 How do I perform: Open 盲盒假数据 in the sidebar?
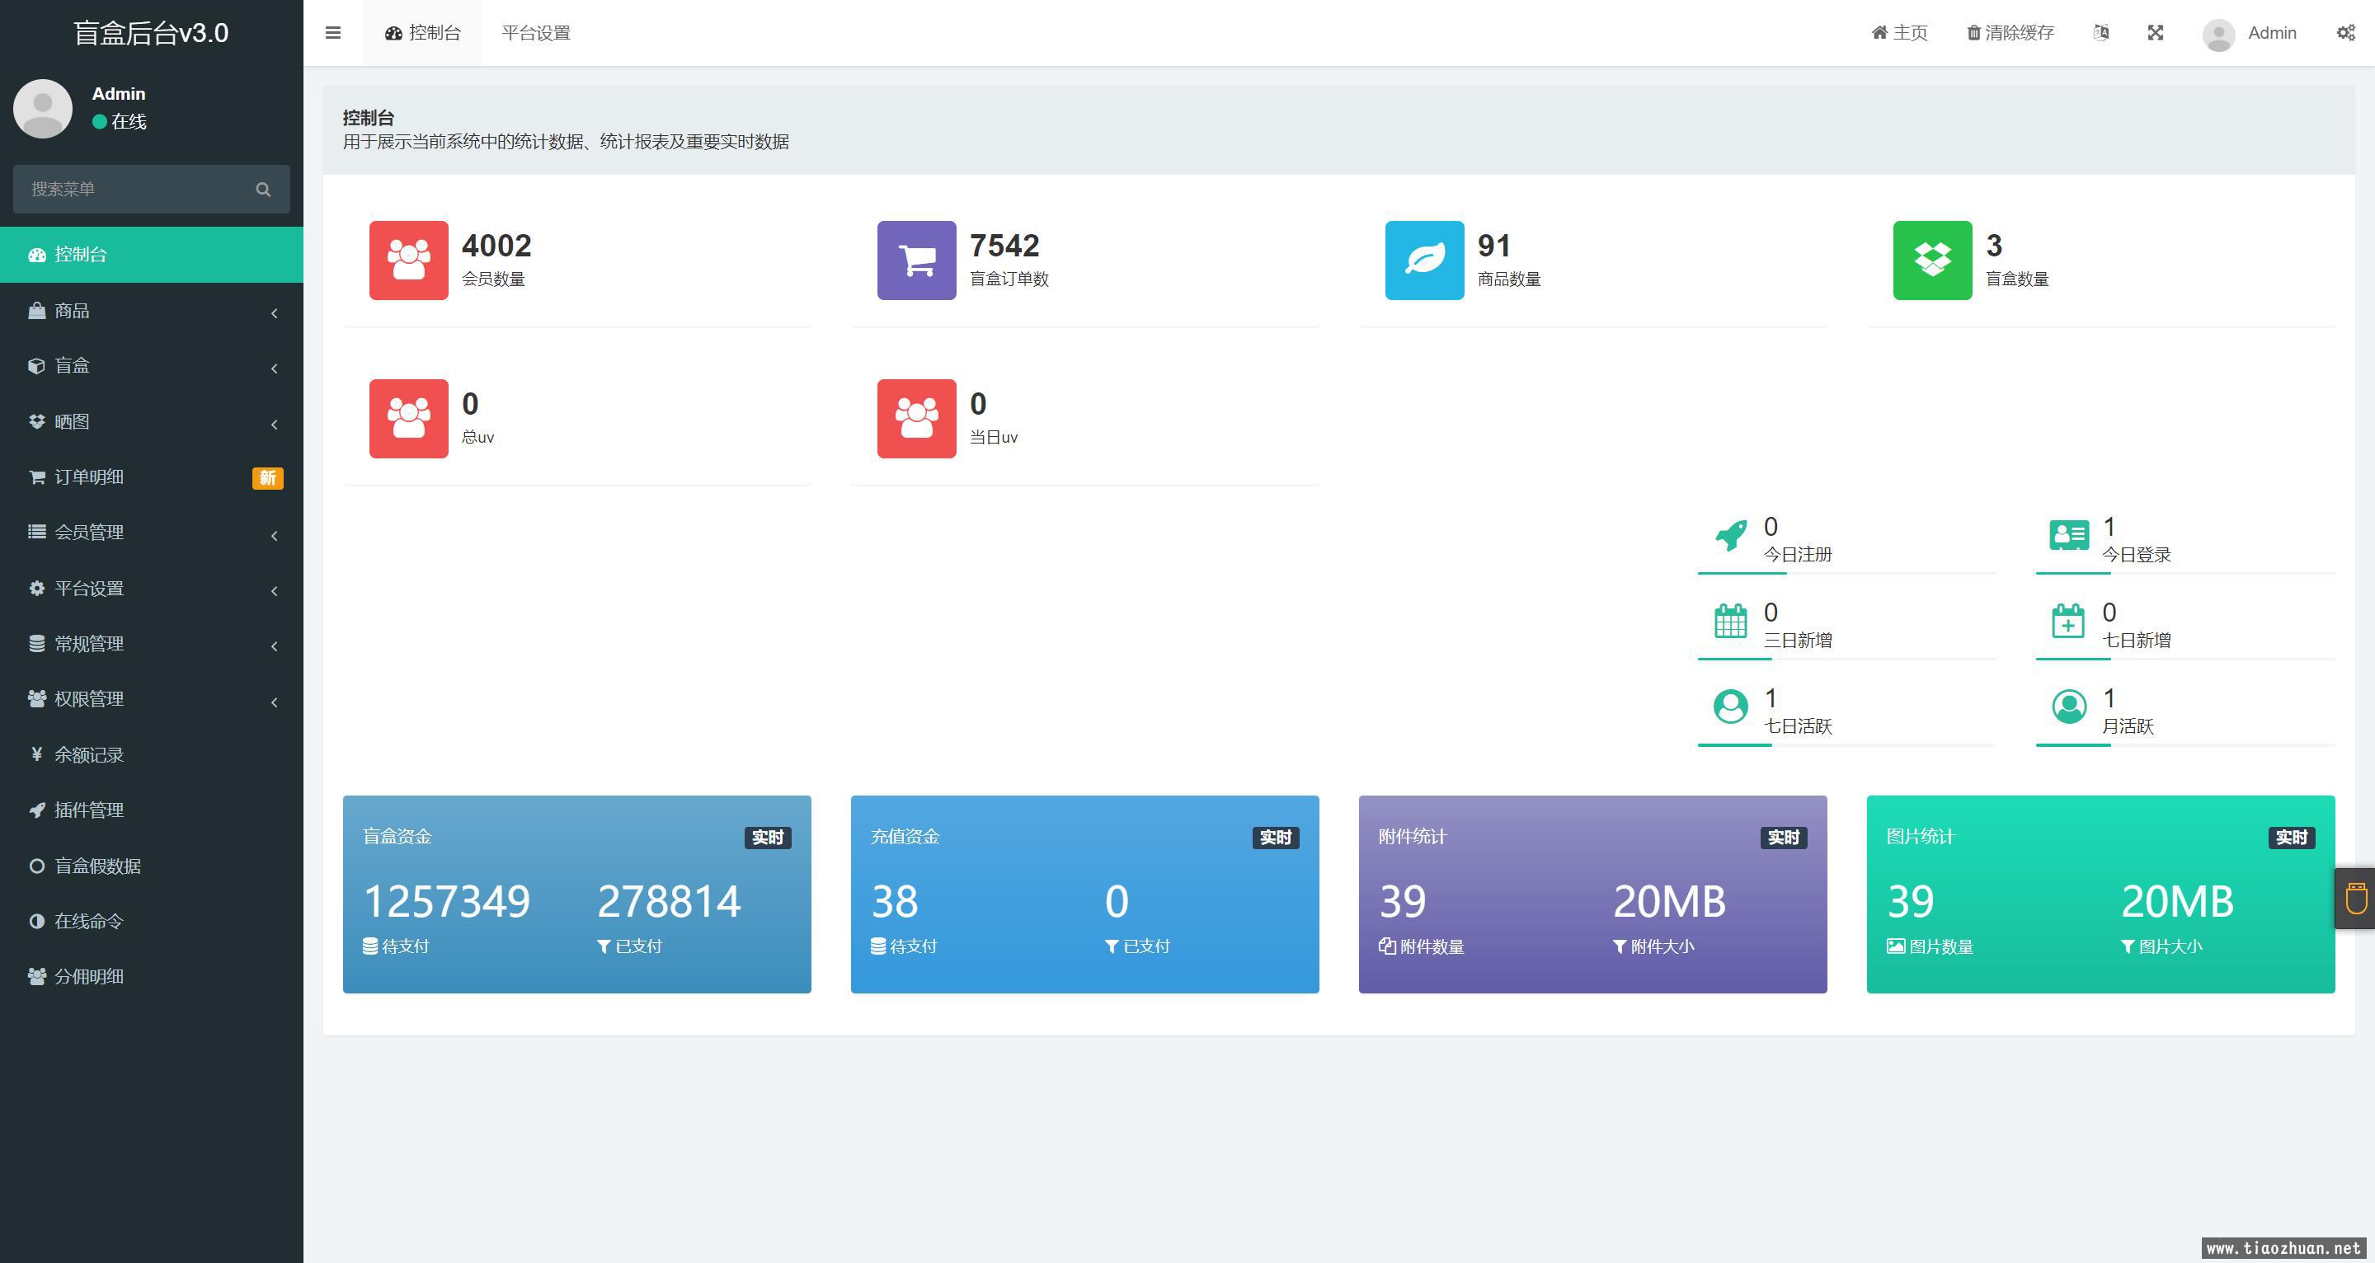click(151, 866)
